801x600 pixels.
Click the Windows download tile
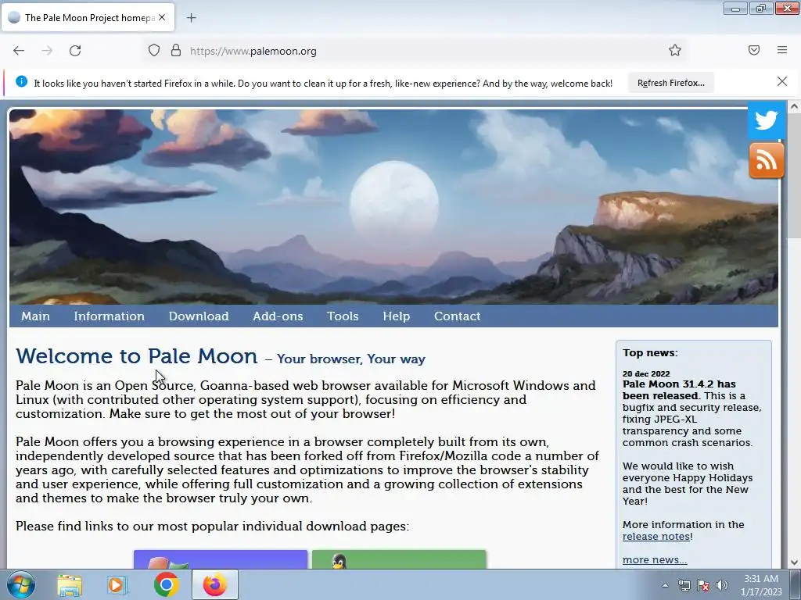click(x=221, y=559)
